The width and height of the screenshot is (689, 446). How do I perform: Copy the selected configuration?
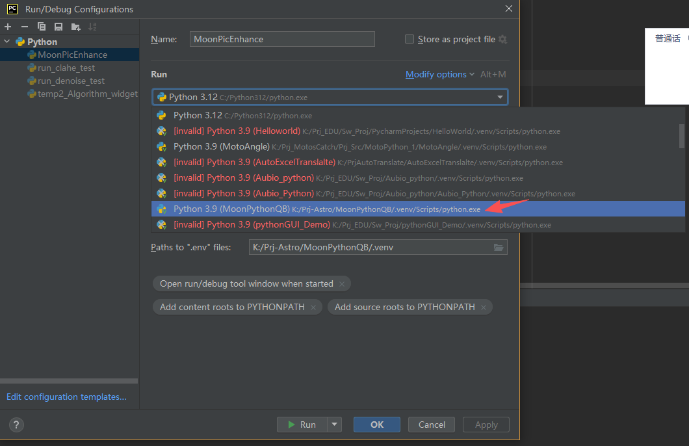(42, 27)
